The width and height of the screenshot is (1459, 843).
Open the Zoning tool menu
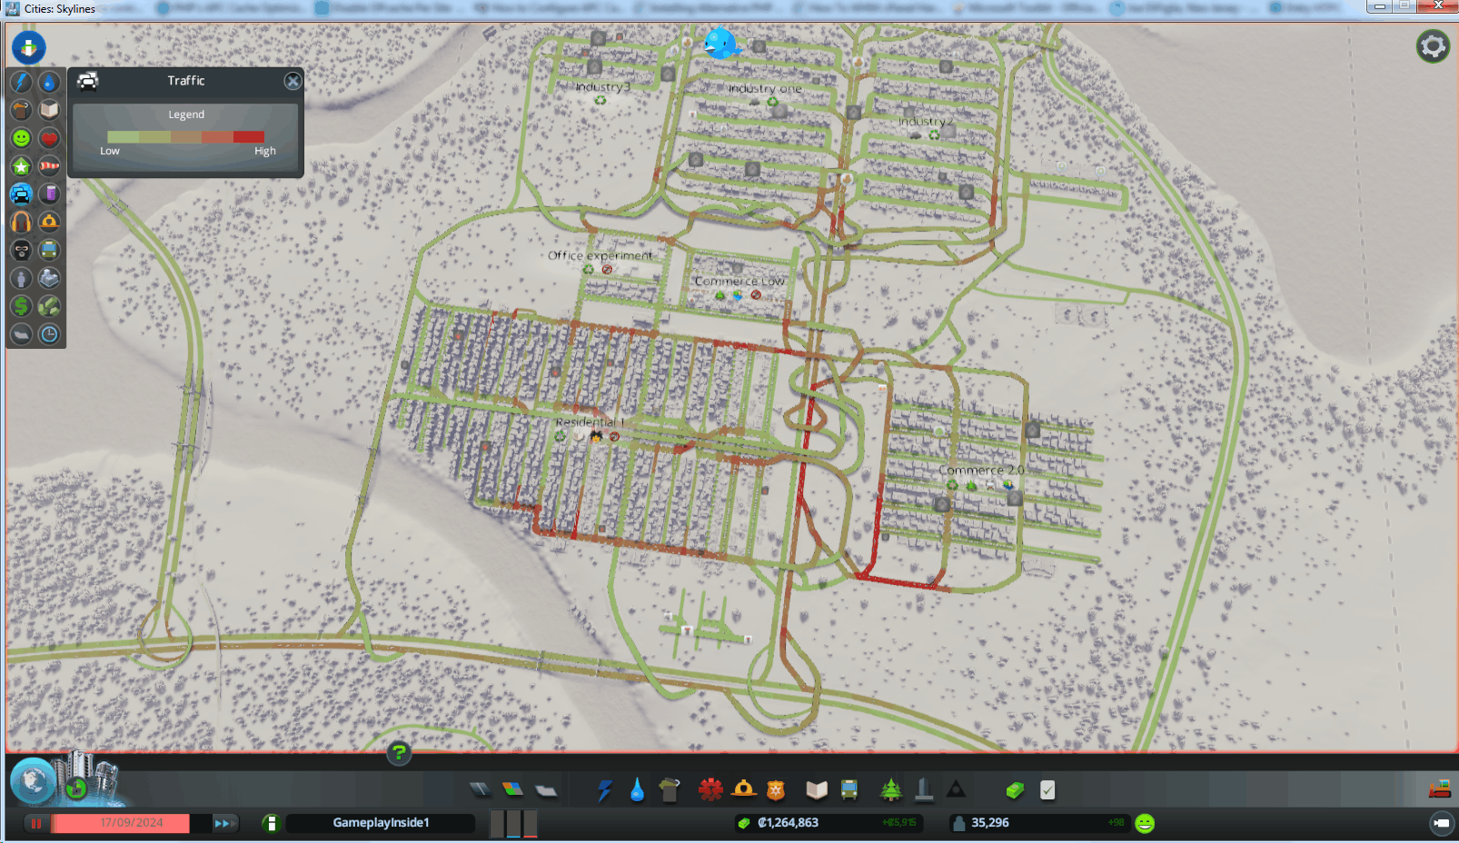click(513, 790)
